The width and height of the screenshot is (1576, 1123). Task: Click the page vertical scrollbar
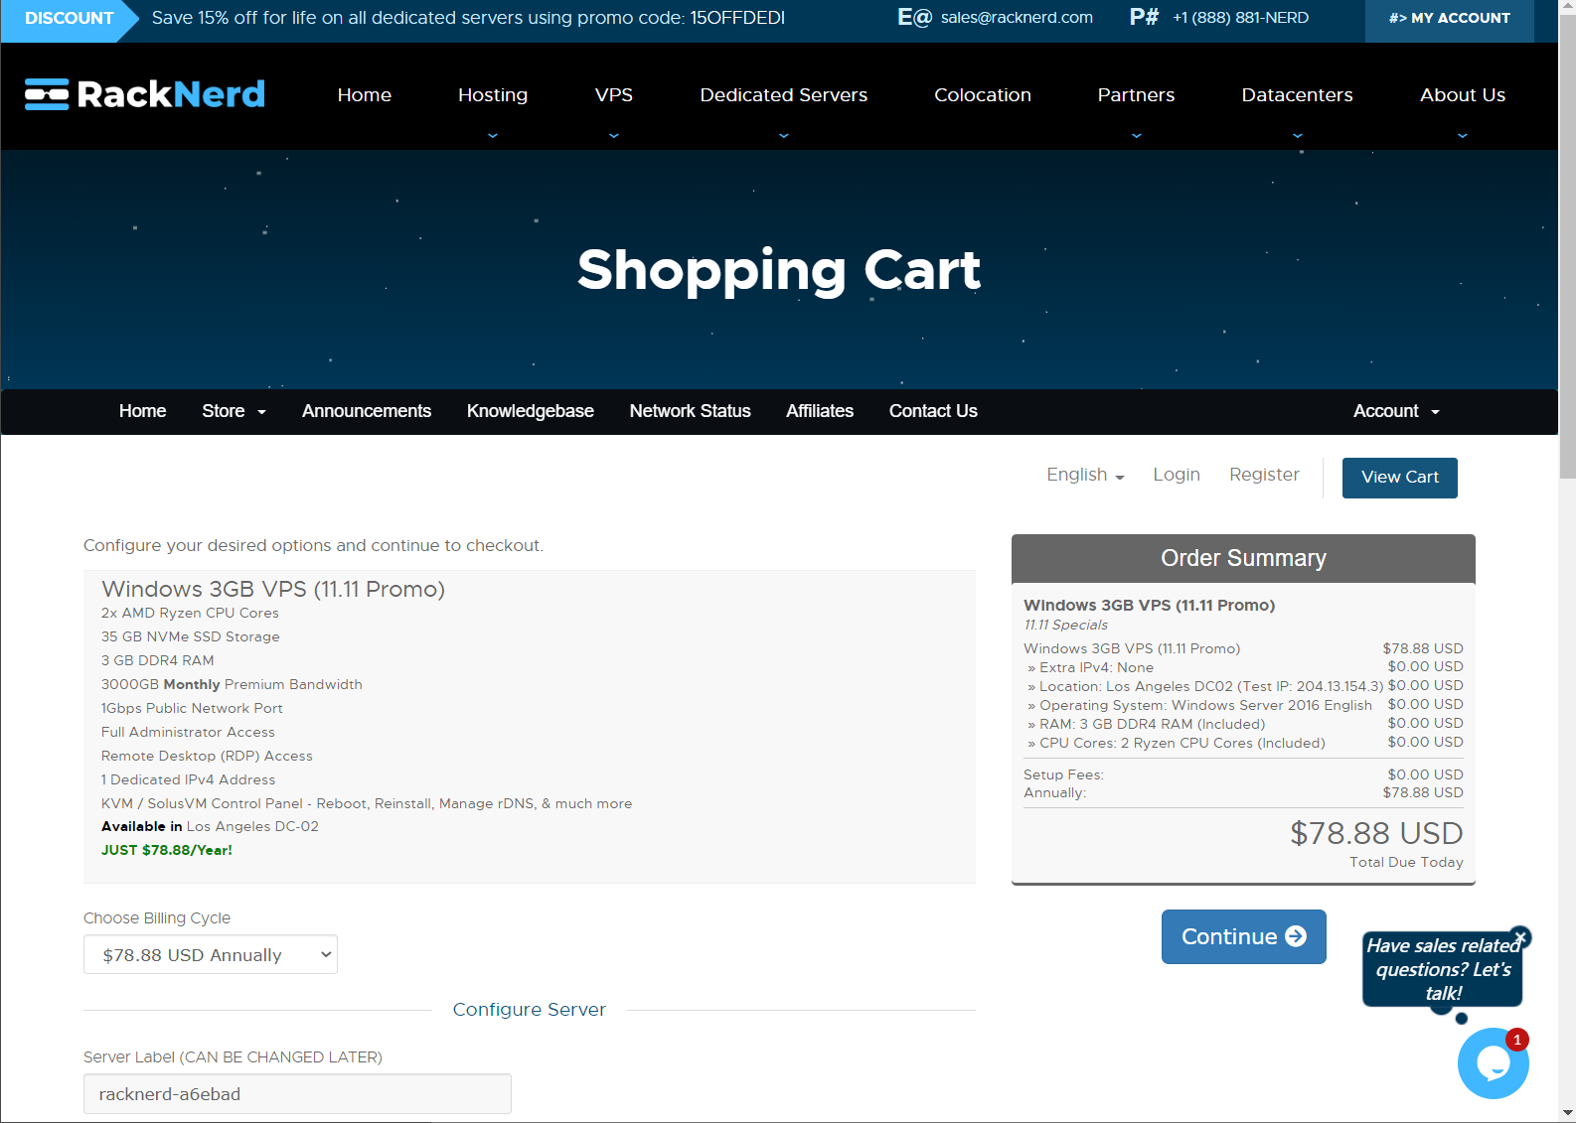click(x=1567, y=248)
